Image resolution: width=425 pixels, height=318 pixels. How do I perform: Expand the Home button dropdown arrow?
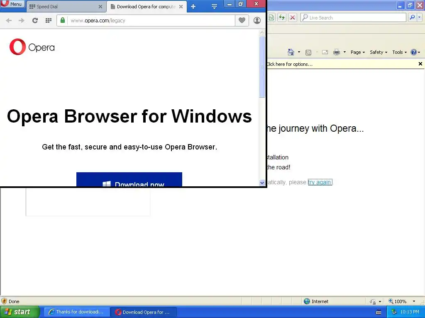(299, 52)
